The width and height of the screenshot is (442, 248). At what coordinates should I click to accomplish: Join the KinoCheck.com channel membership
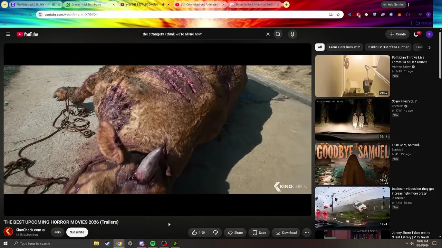click(57, 232)
